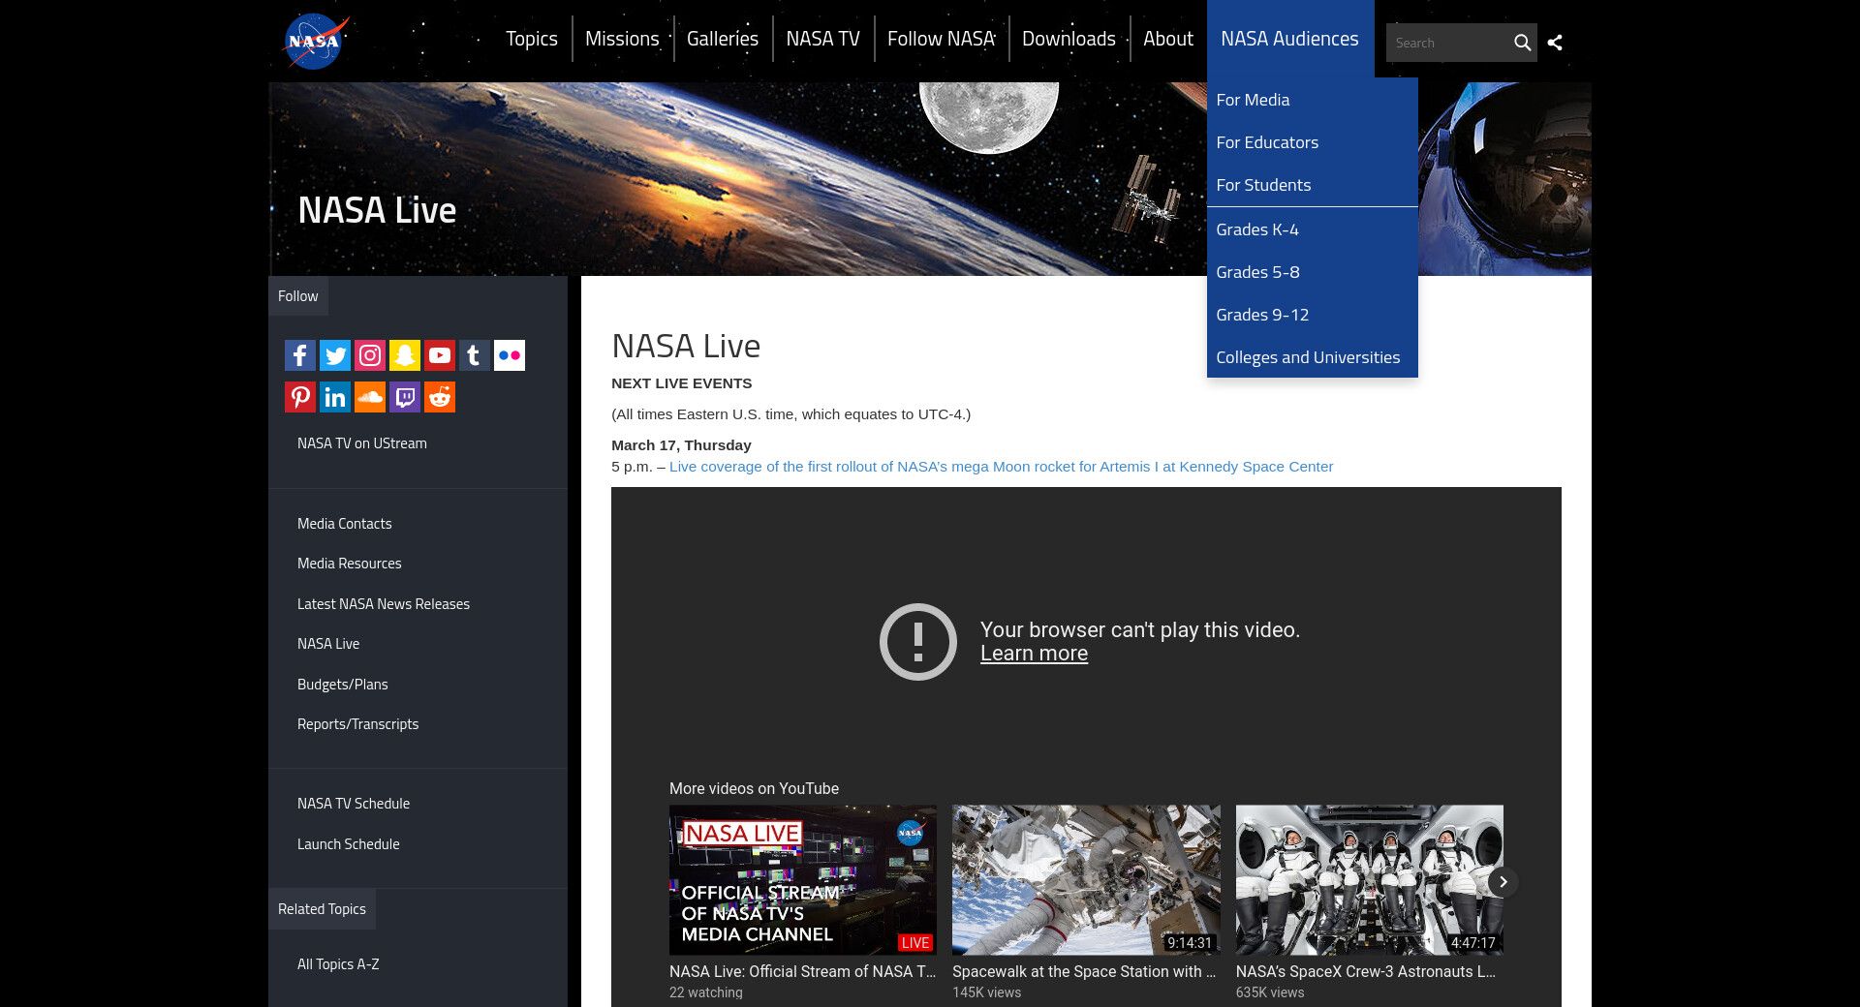The image size is (1860, 1007).
Task: Expand the NASA Audiences menu
Action: point(1289,39)
